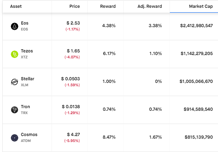Click the $ 0.0138 Tron price
This screenshot has width=218, height=152.
71,107
